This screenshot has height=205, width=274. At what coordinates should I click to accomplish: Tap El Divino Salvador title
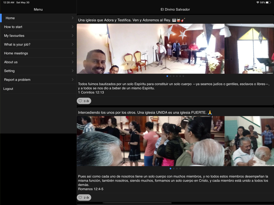tap(175, 9)
